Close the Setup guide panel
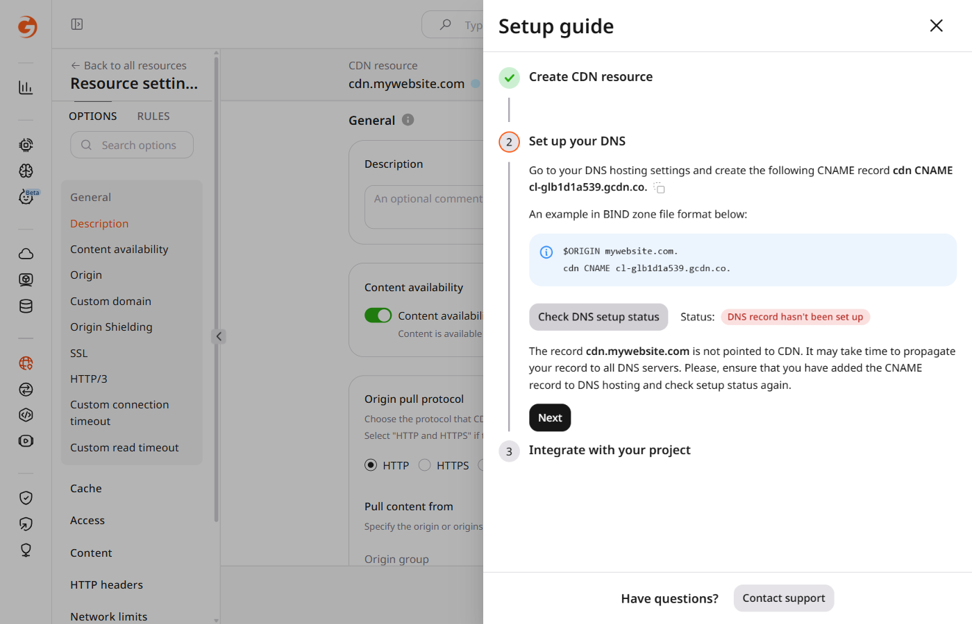Screen dimensions: 972x624 point(936,26)
